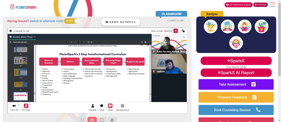Select page 100 thumbnail
The height and width of the screenshot is (122, 281).
pos(21,72)
